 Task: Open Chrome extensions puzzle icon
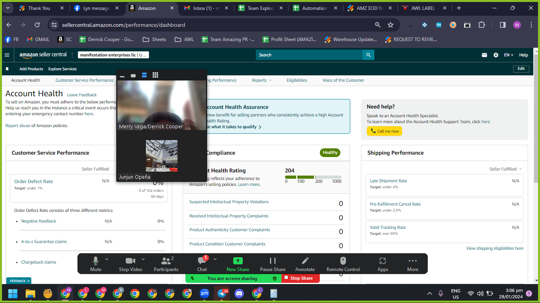point(481,25)
